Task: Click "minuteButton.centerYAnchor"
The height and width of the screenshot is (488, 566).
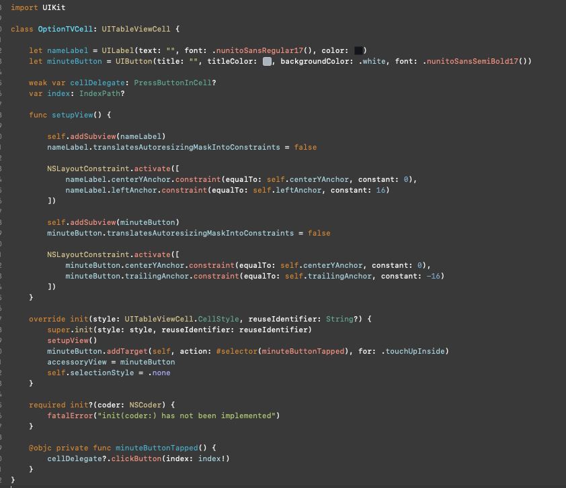Action: coord(124,266)
